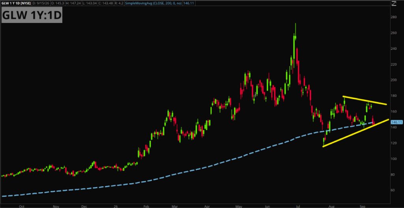
Task: Click the Oct label on the time axis
Action: (22, 206)
